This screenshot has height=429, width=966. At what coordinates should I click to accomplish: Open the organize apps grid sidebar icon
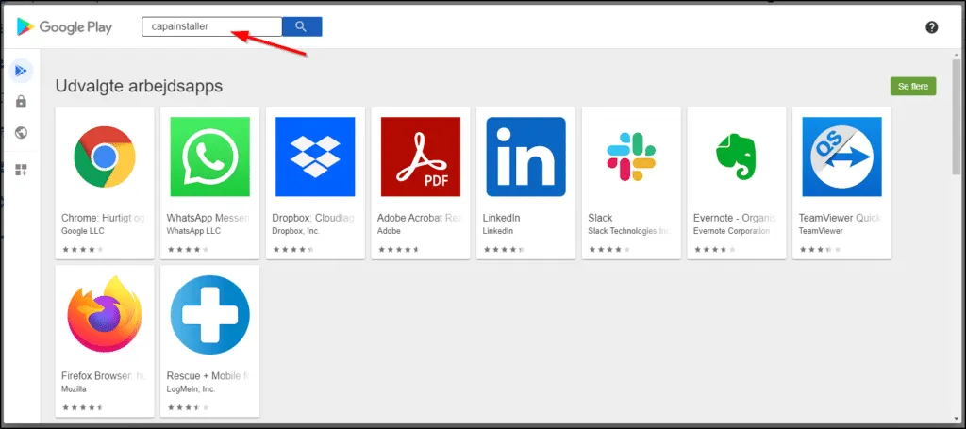21,170
